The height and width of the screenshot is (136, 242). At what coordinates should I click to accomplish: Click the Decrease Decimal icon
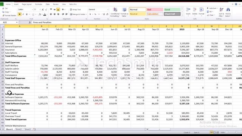coord(107,14)
